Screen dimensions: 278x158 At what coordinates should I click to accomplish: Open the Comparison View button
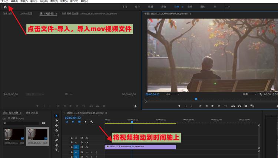[x=252, y=106]
